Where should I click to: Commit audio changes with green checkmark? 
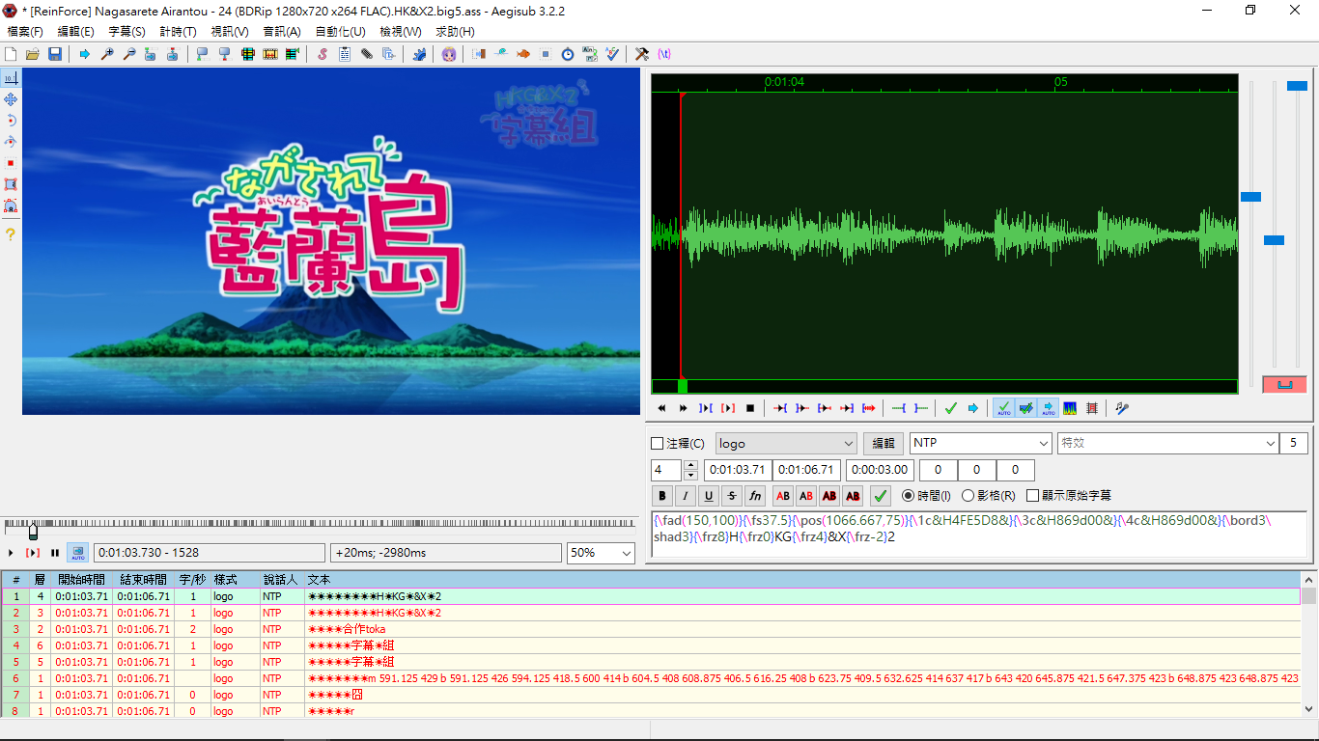pyautogui.click(x=951, y=408)
